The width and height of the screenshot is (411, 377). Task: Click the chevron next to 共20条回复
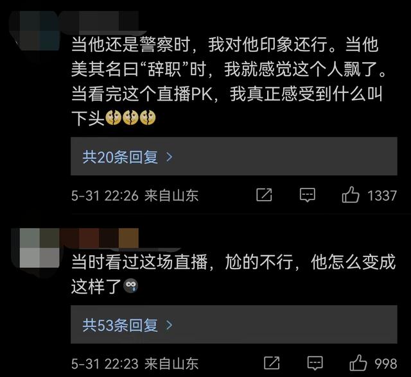tap(170, 157)
